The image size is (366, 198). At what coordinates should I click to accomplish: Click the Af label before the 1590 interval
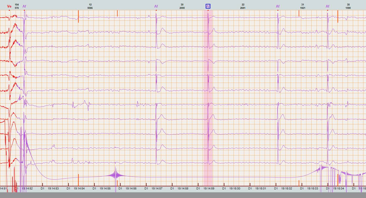tap(328, 6)
